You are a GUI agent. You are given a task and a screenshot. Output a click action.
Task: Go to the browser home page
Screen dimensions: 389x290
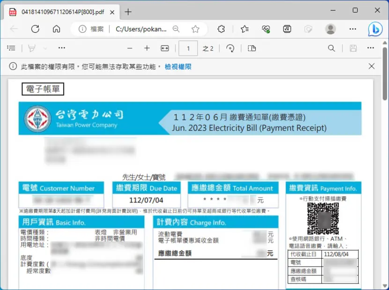(x=56, y=29)
